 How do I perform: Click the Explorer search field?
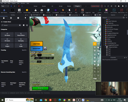pos(112,18)
